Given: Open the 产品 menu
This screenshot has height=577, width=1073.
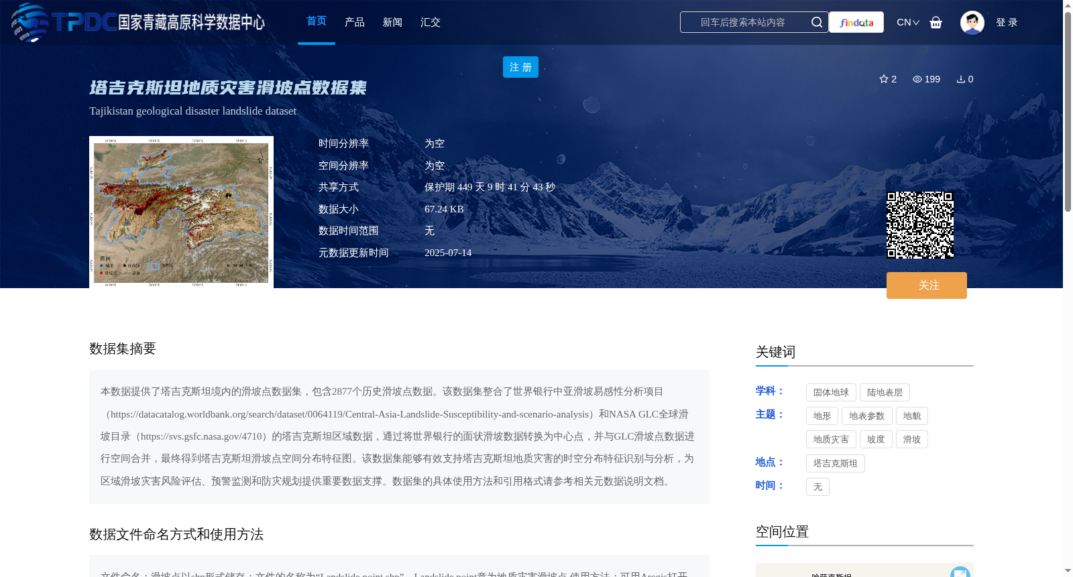Looking at the screenshot, I should [x=355, y=22].
